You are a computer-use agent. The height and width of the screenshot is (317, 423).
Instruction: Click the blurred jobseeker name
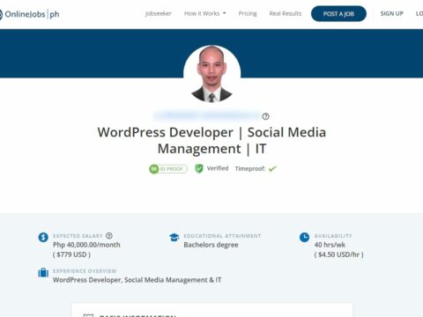(207, 115)
